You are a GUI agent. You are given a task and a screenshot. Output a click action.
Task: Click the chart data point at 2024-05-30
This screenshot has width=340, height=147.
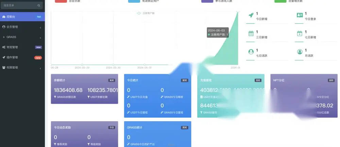tap(113, 65)
